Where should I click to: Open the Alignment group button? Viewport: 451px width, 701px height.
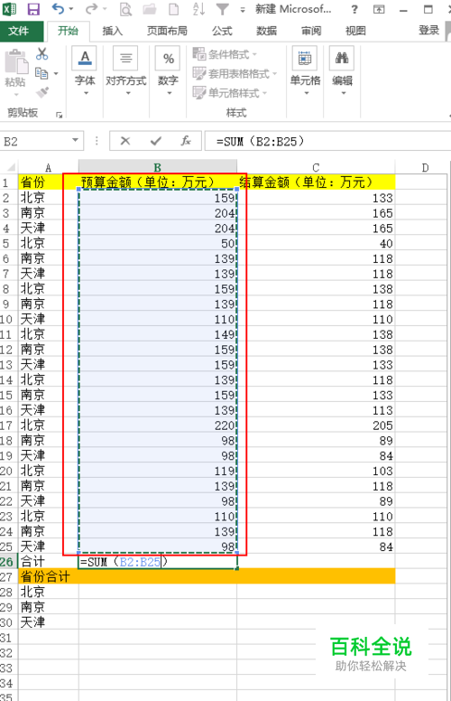pos(126,71)
